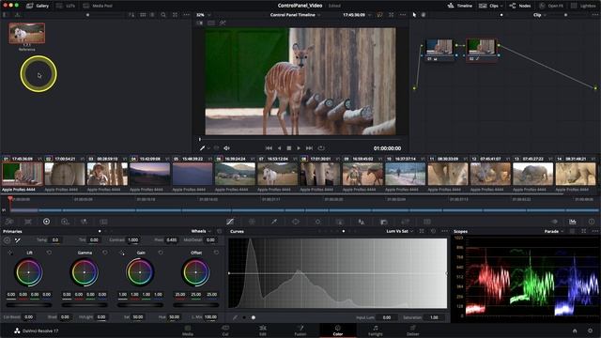Open the Qualifier eyedropper palette
This screenshot has height=338, width=601.
[x=273, y=222]
